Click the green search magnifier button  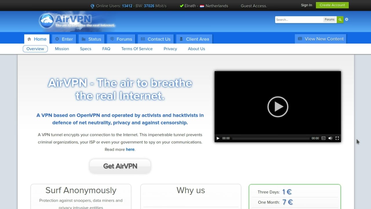point(340,20)
